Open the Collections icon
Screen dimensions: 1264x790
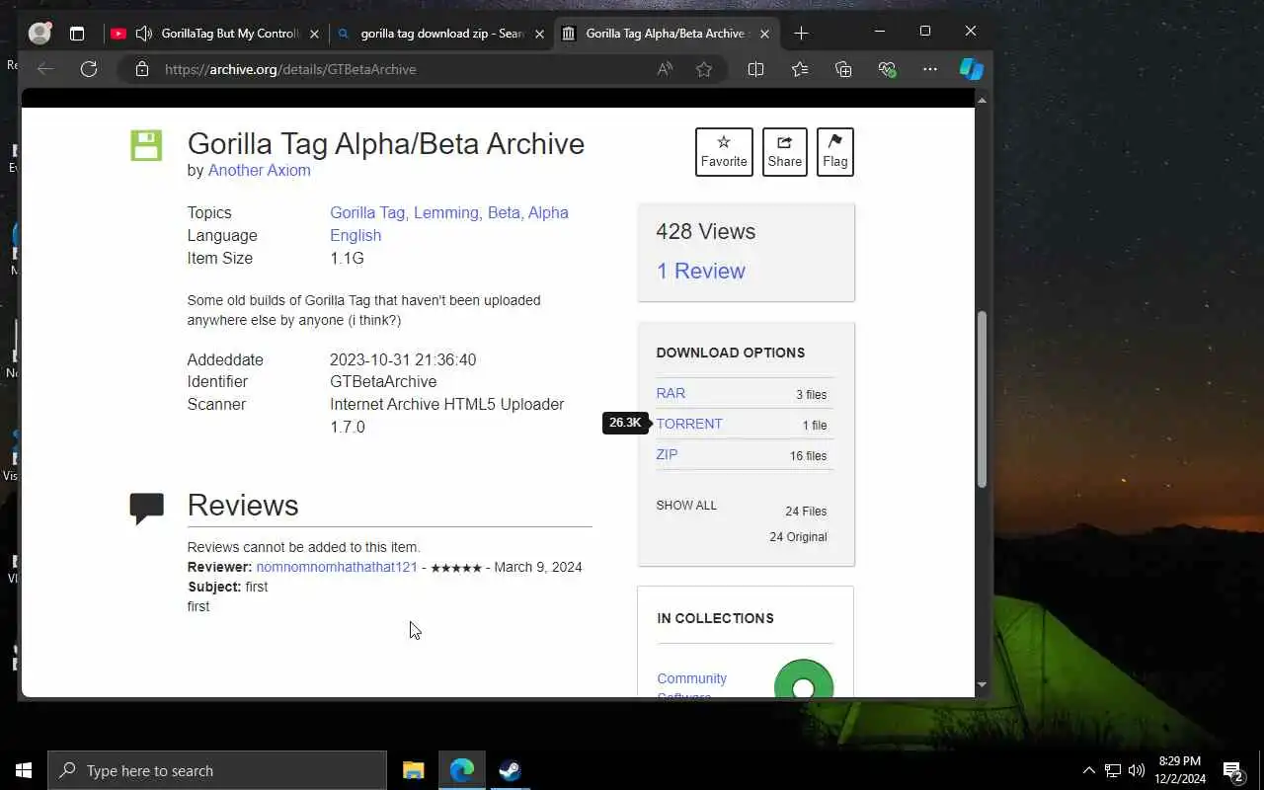point(843,69)
